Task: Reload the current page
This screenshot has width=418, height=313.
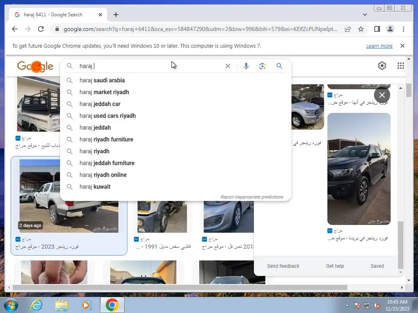Action: (41, 29)
